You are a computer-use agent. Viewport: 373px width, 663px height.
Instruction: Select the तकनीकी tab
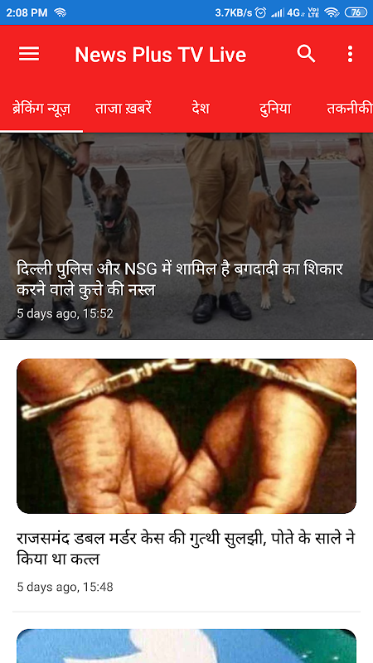(x=349, y=109)
